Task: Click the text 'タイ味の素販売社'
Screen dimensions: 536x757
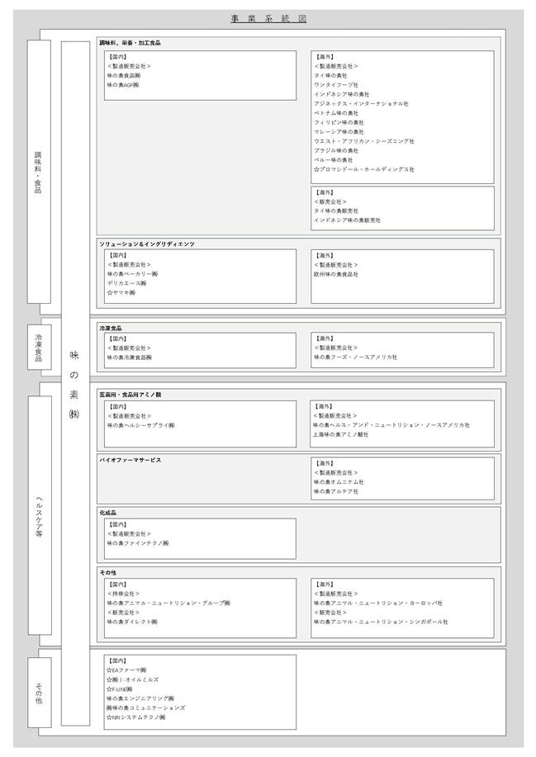Action: coord(336,211)
